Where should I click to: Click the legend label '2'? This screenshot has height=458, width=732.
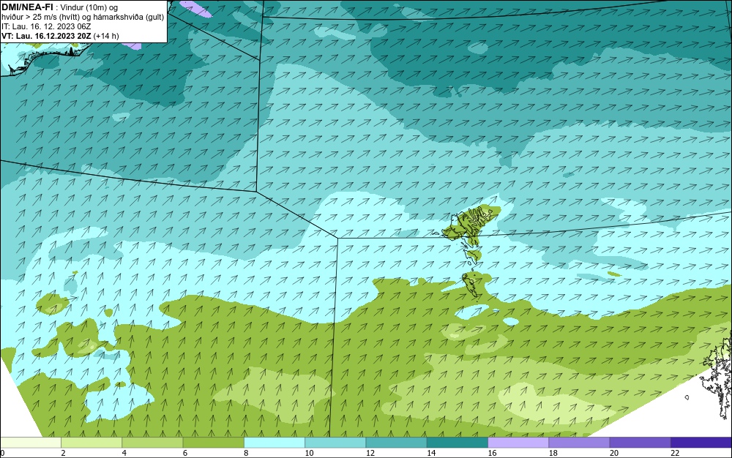coord(63,453)
